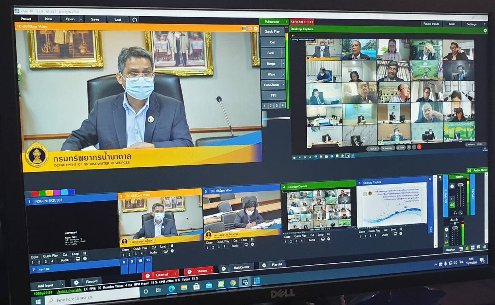Screen dimensions: 495x305
Task: Open Microsoft Edge from the taskbar
Action: click(171, 289)
